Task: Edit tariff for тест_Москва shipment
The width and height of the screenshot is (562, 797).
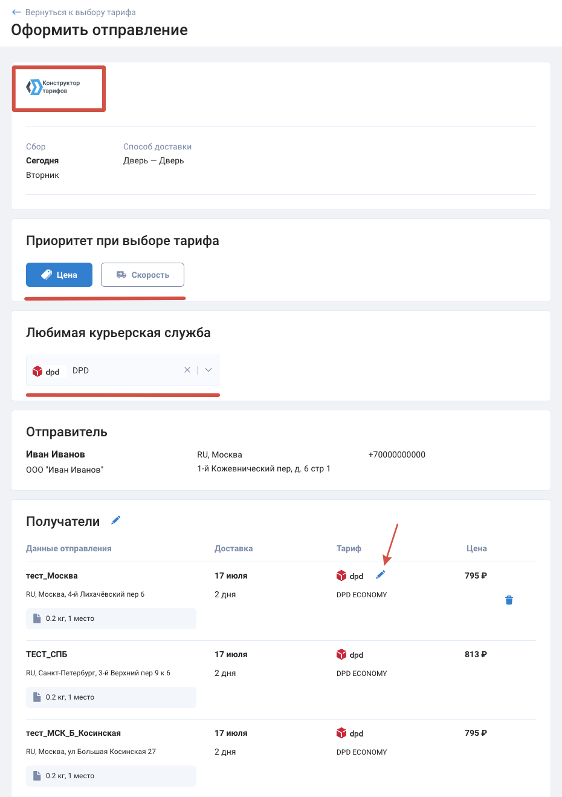Action: [380, 575]
